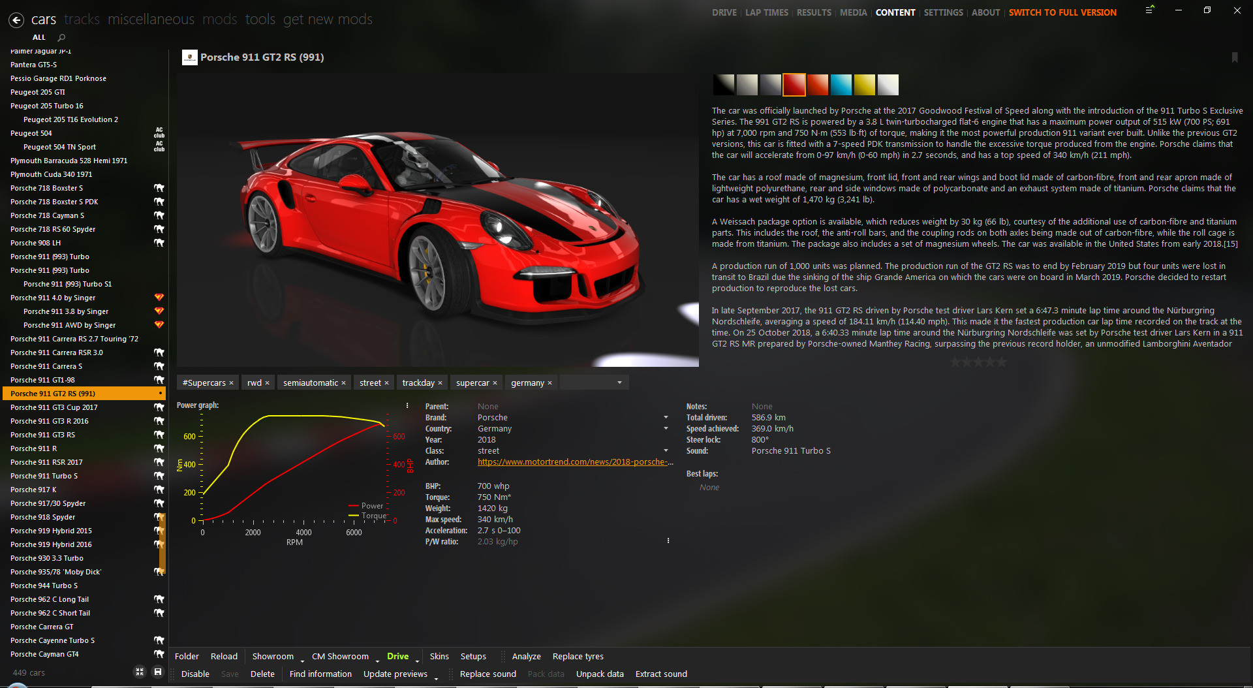Image resolution: width=1253 pixels, height=688 pixels.
Task: Open the car list search magnifier
Action: [61, 38]
